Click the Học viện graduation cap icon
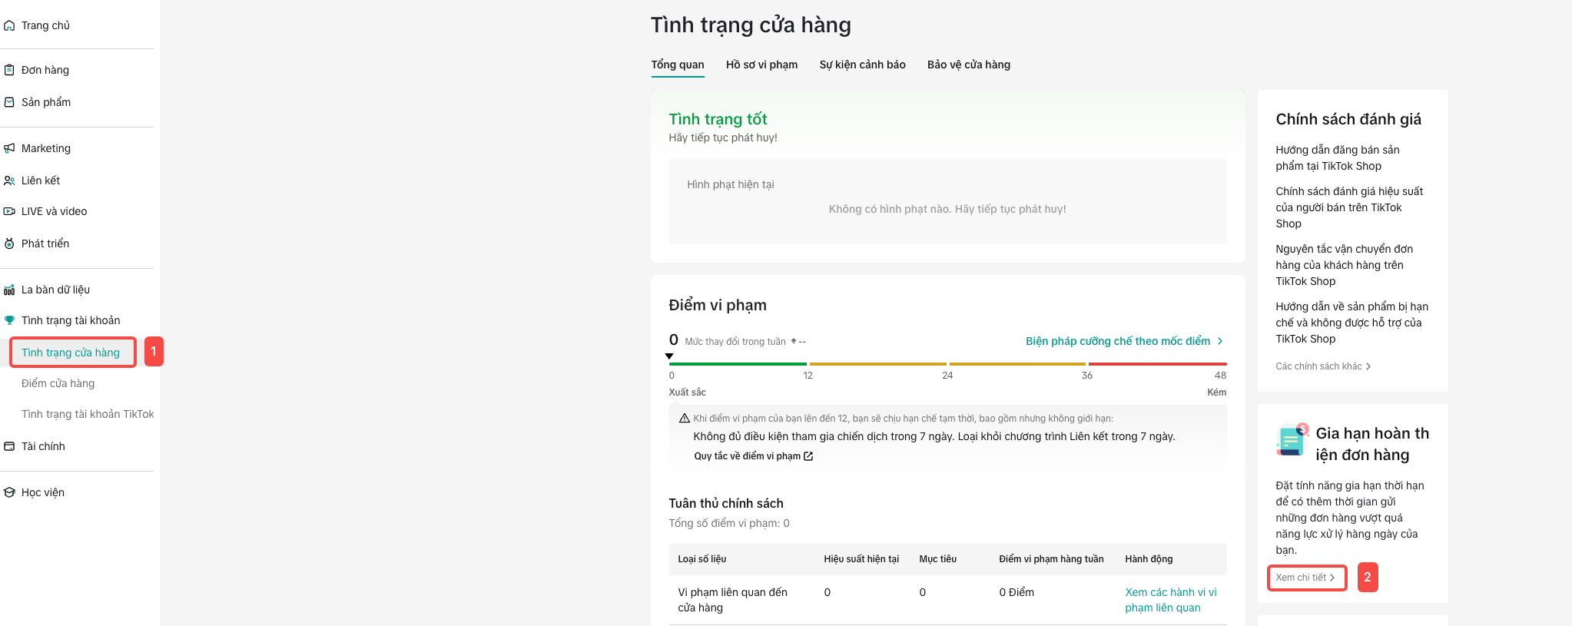The height and width of the screenshot is (626, 1572). point(9,492)
